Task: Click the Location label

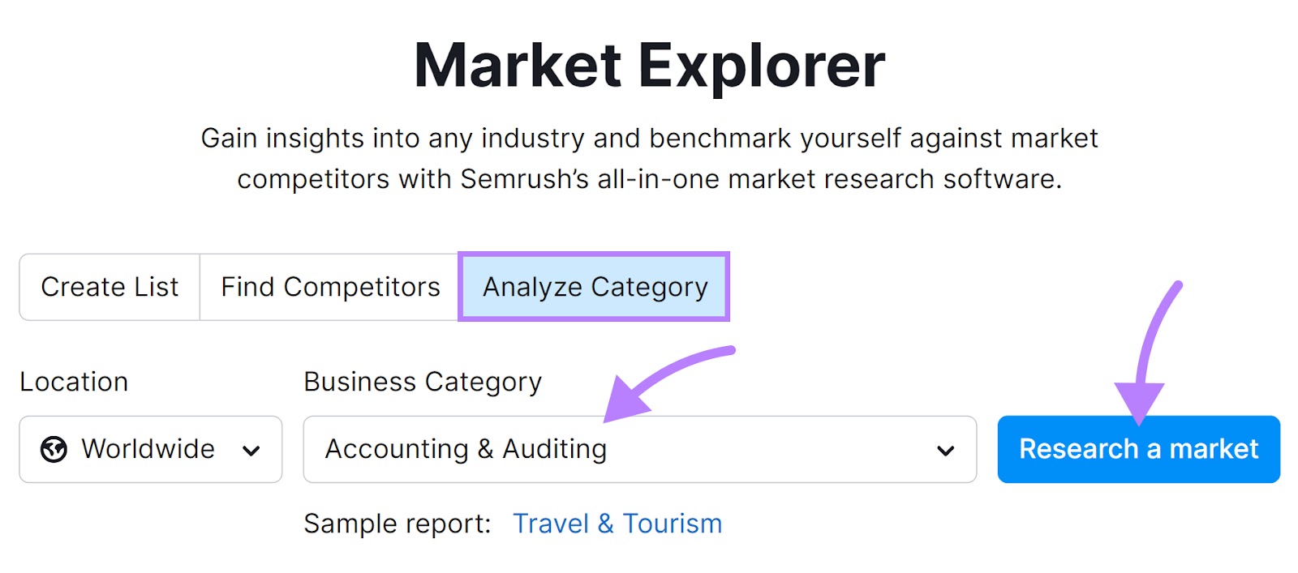Action: click(74, 381)
